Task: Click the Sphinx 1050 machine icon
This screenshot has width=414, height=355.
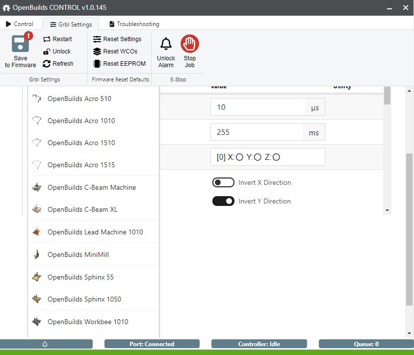Action: [x=37, y=299]
